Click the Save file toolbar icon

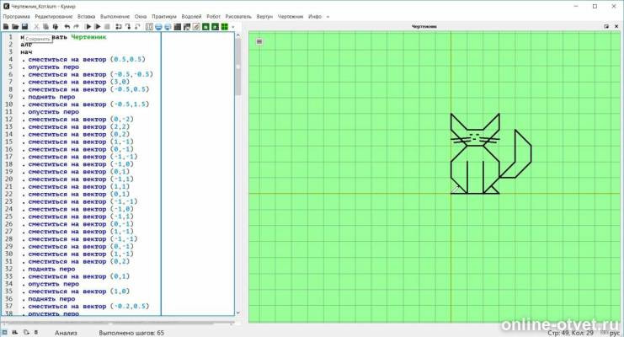click(24, 27)
